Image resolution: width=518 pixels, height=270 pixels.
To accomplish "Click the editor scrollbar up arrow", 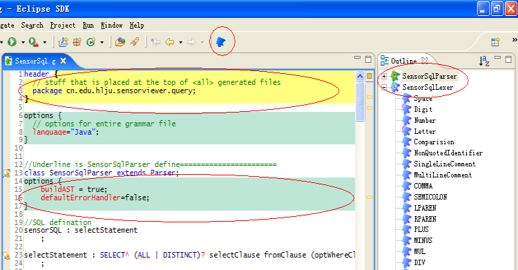I will 360,77.
